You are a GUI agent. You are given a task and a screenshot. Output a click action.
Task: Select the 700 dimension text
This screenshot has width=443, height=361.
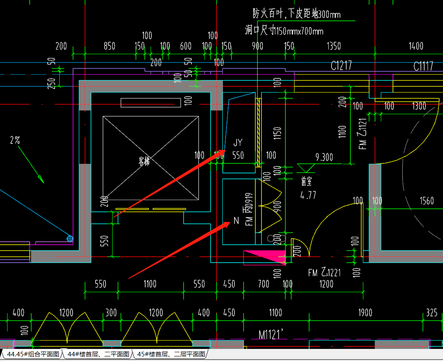pyautogui.click(x=264, y=284)
